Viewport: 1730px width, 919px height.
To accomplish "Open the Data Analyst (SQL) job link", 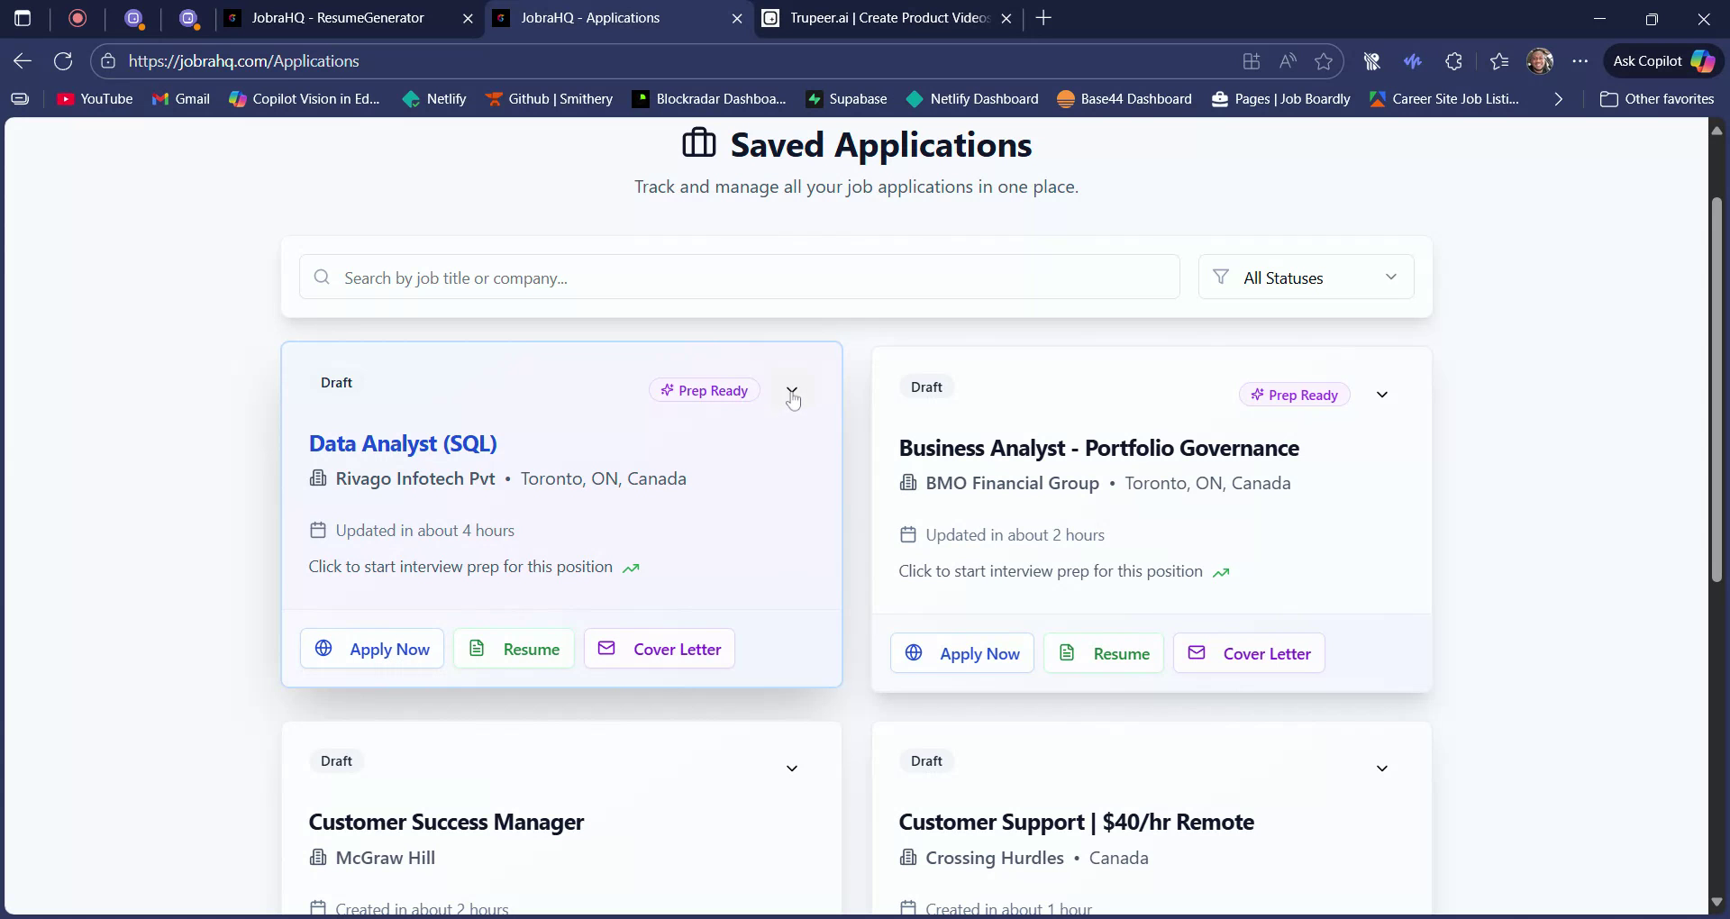I will 402,443.
